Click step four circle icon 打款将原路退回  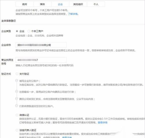coord(17,106)
